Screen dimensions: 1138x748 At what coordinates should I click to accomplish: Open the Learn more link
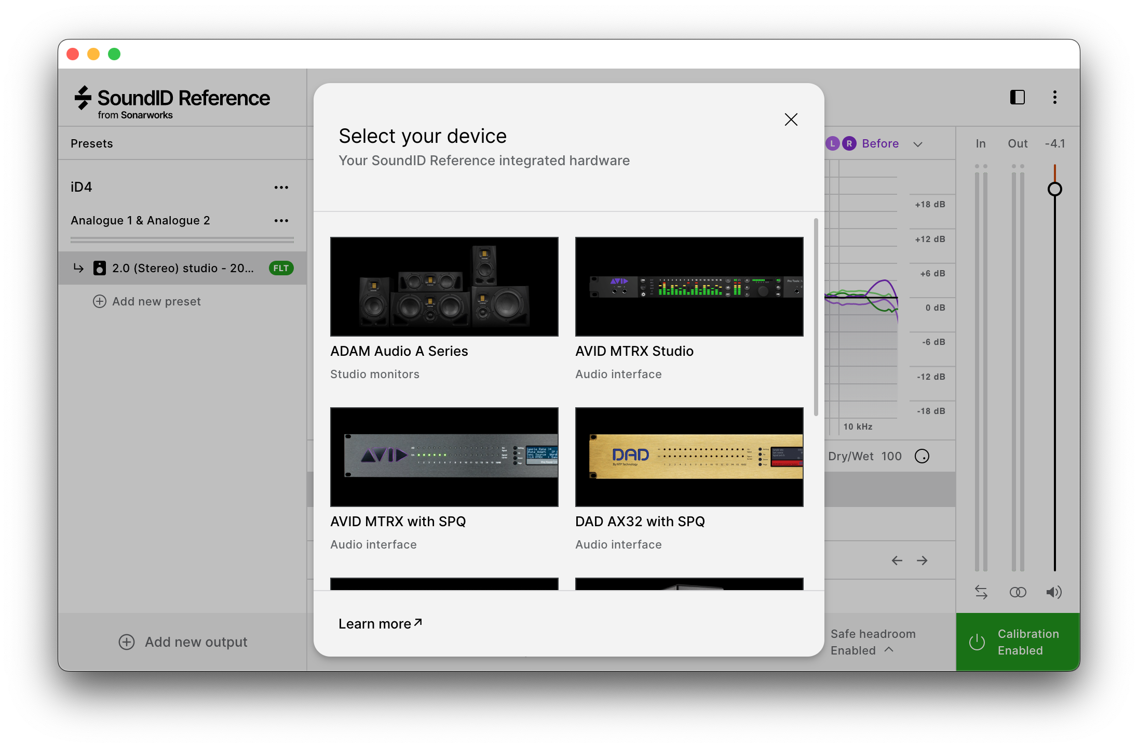tap(381, 623)
